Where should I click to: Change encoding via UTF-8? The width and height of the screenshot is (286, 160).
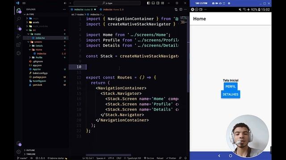pos(111,158)
